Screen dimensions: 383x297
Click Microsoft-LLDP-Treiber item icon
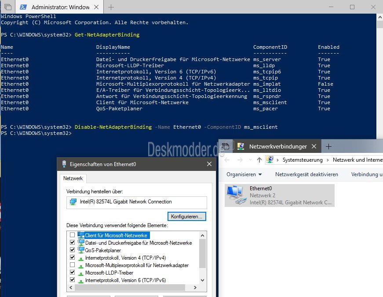[80, 274]
